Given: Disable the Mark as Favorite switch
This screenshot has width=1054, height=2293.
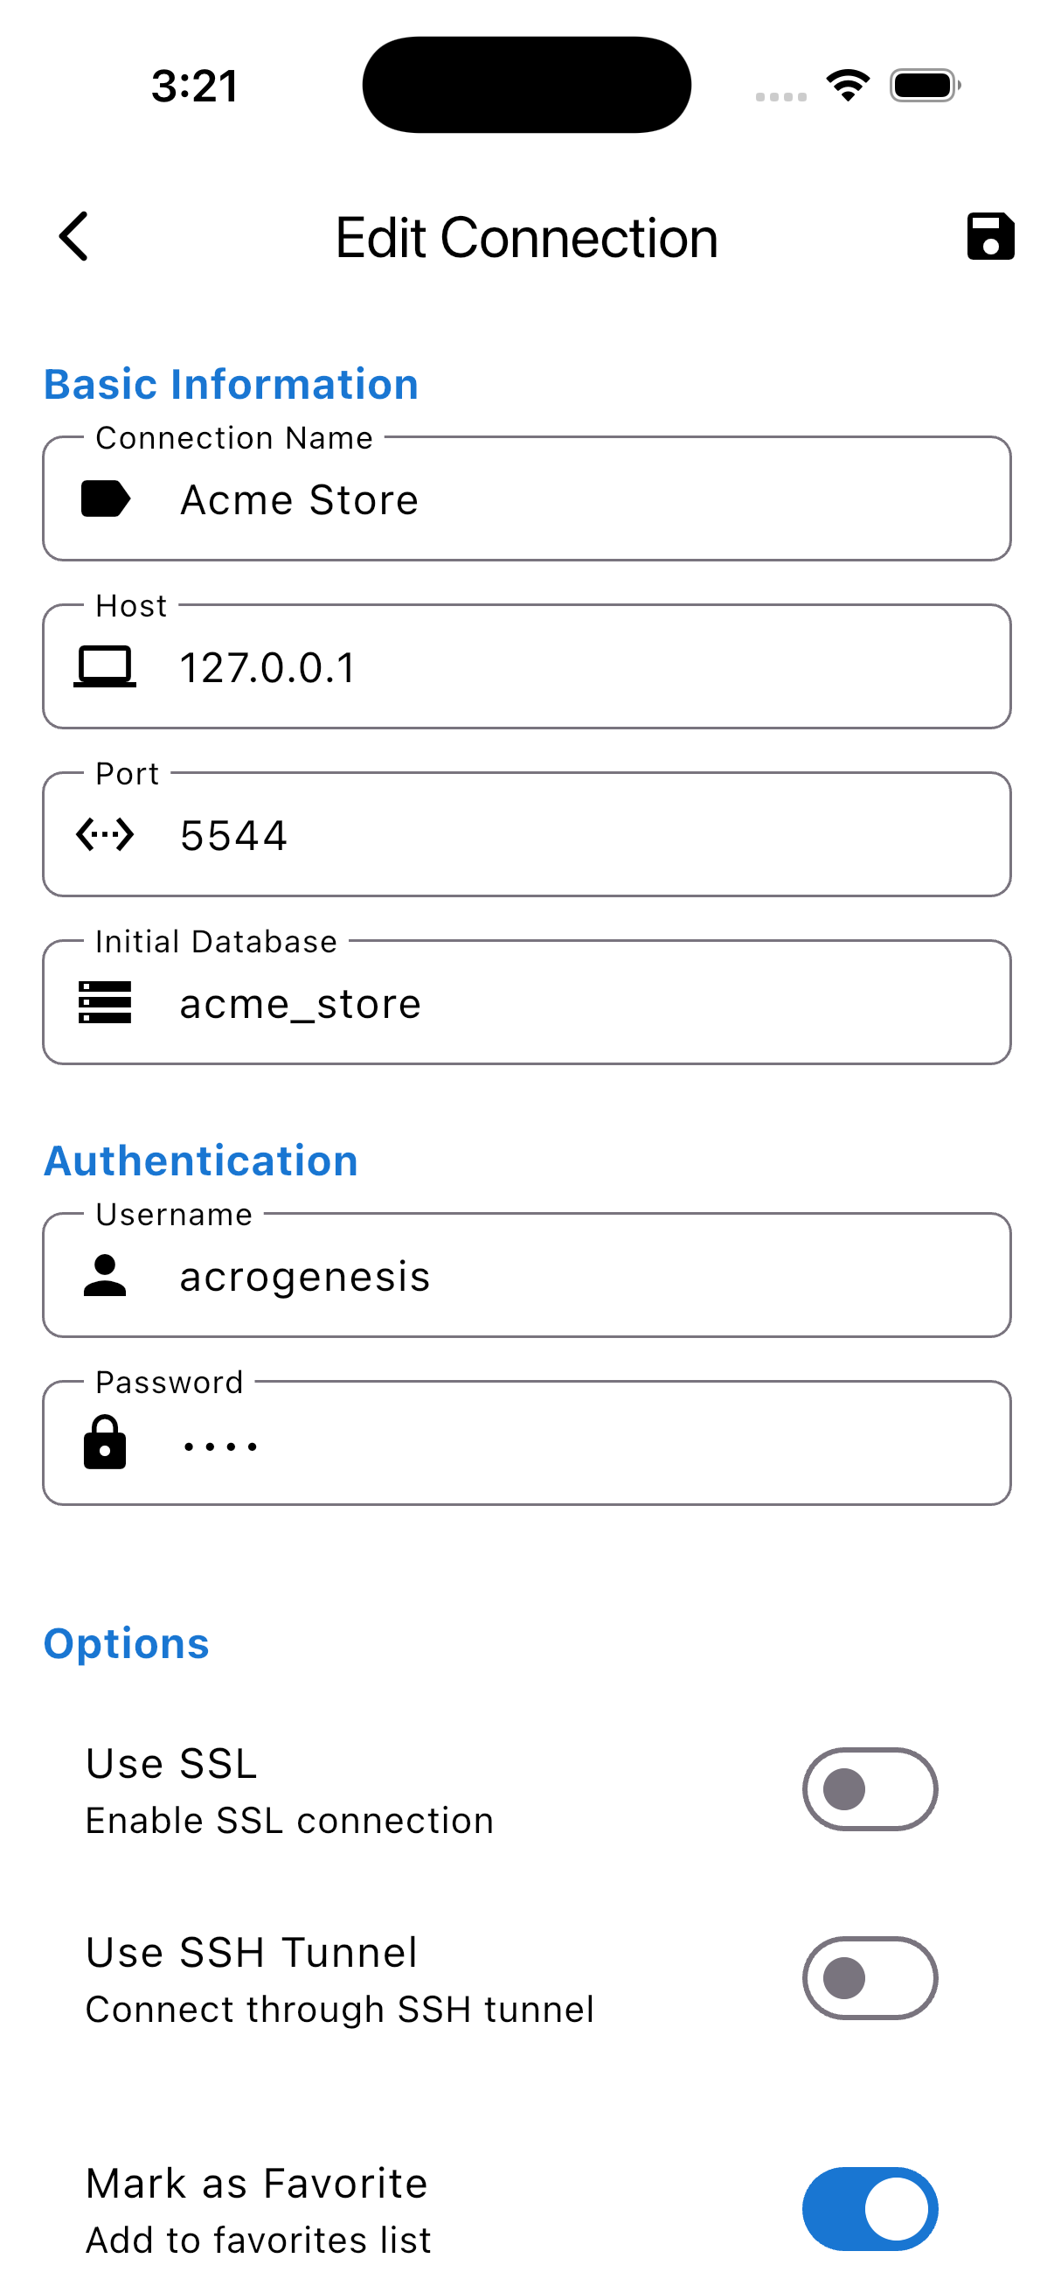Looking at the screenshot, I should (870, 2209).
